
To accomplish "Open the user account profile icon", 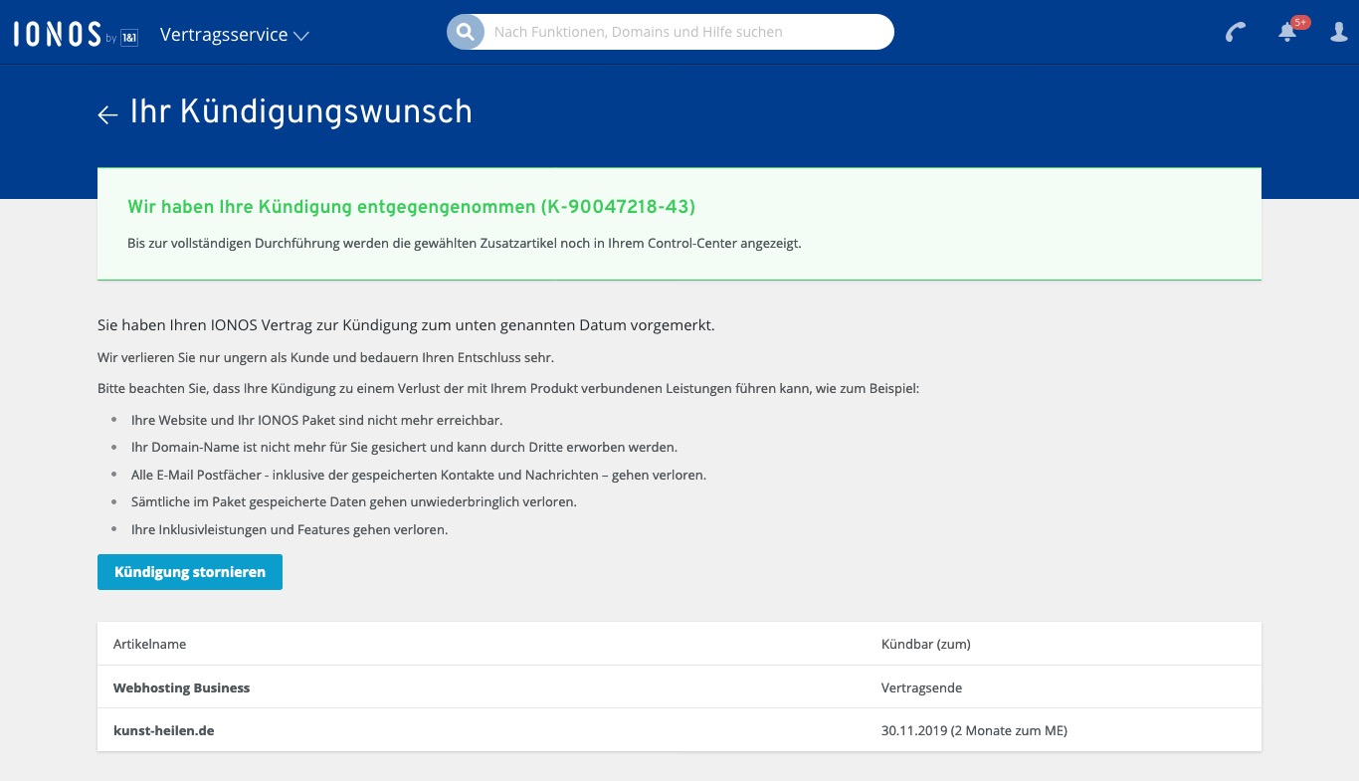I will (x=1339, y=32).
